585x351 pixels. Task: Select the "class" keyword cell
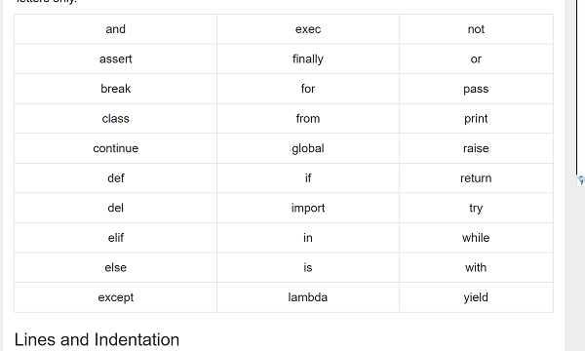coord(116,119)
